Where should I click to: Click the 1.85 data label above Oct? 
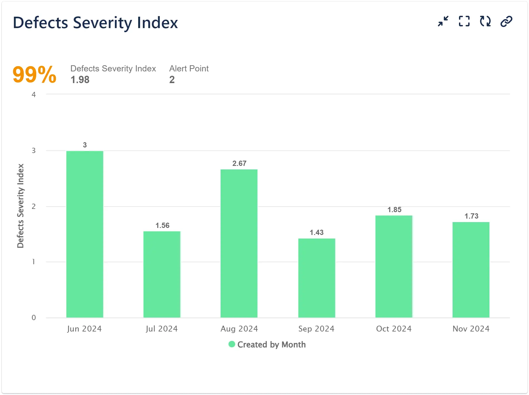click(x=394, y=209)
